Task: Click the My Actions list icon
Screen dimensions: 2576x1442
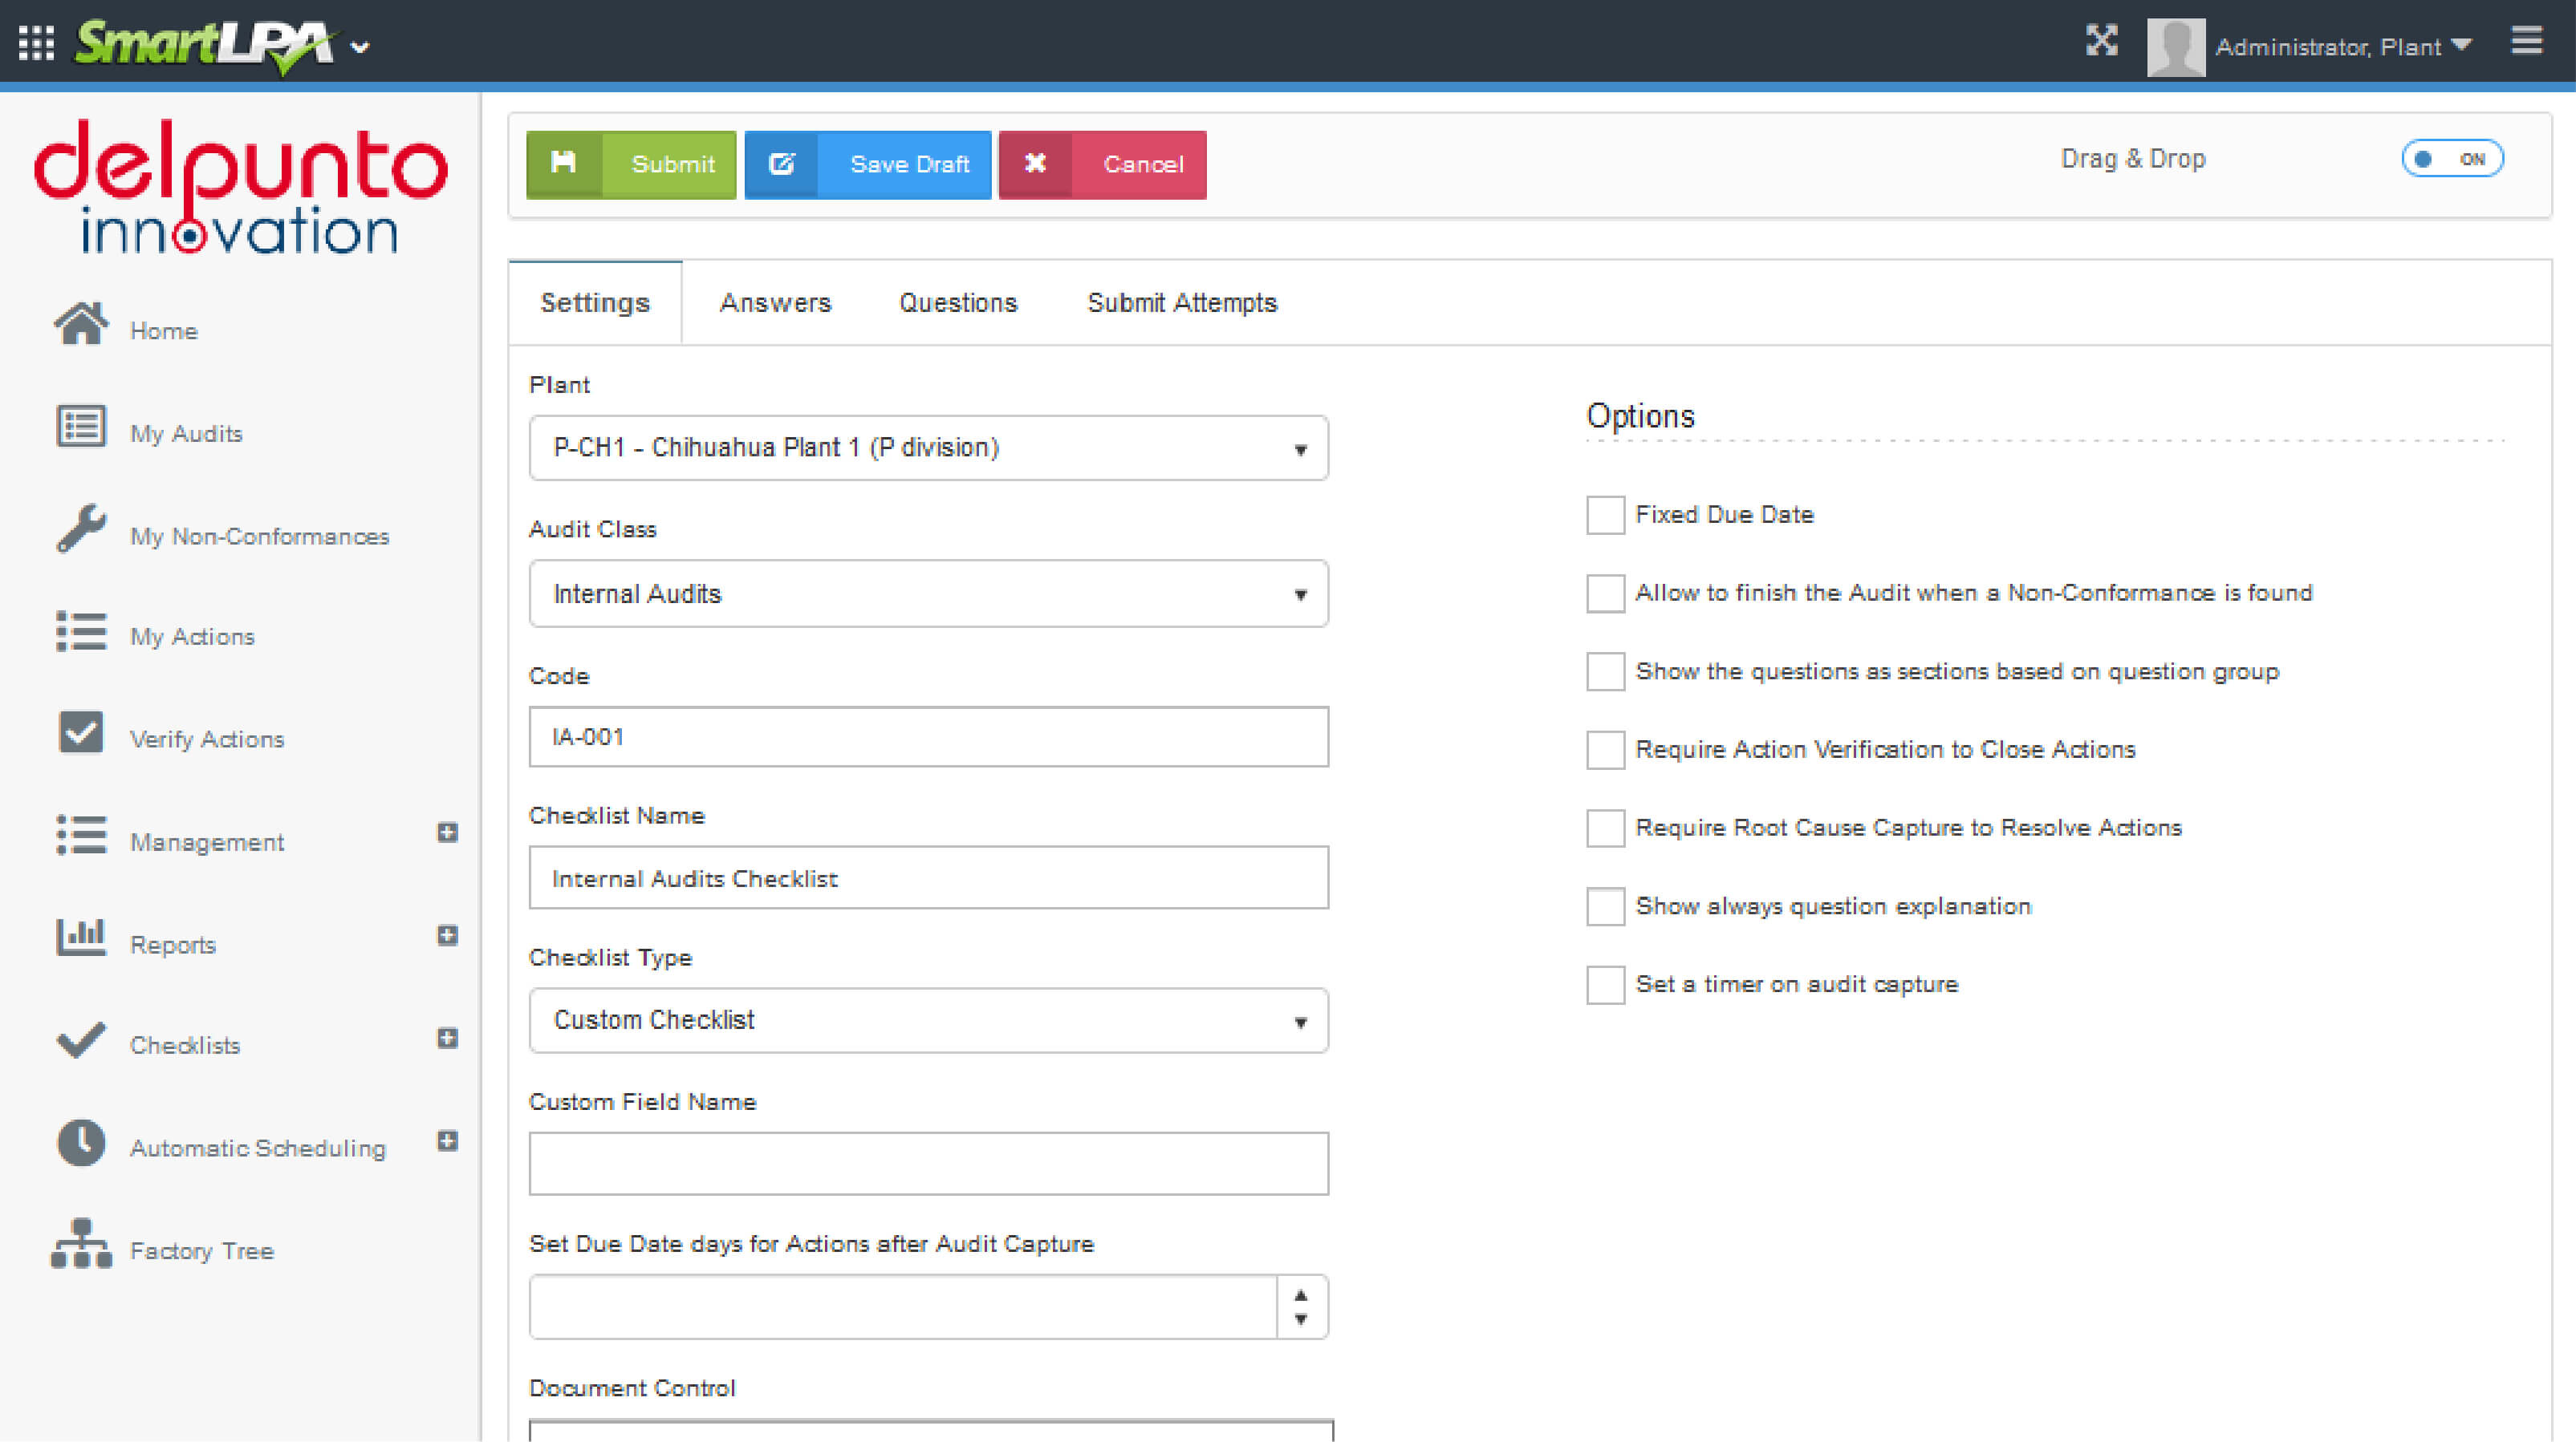Action: click(81, 631)
